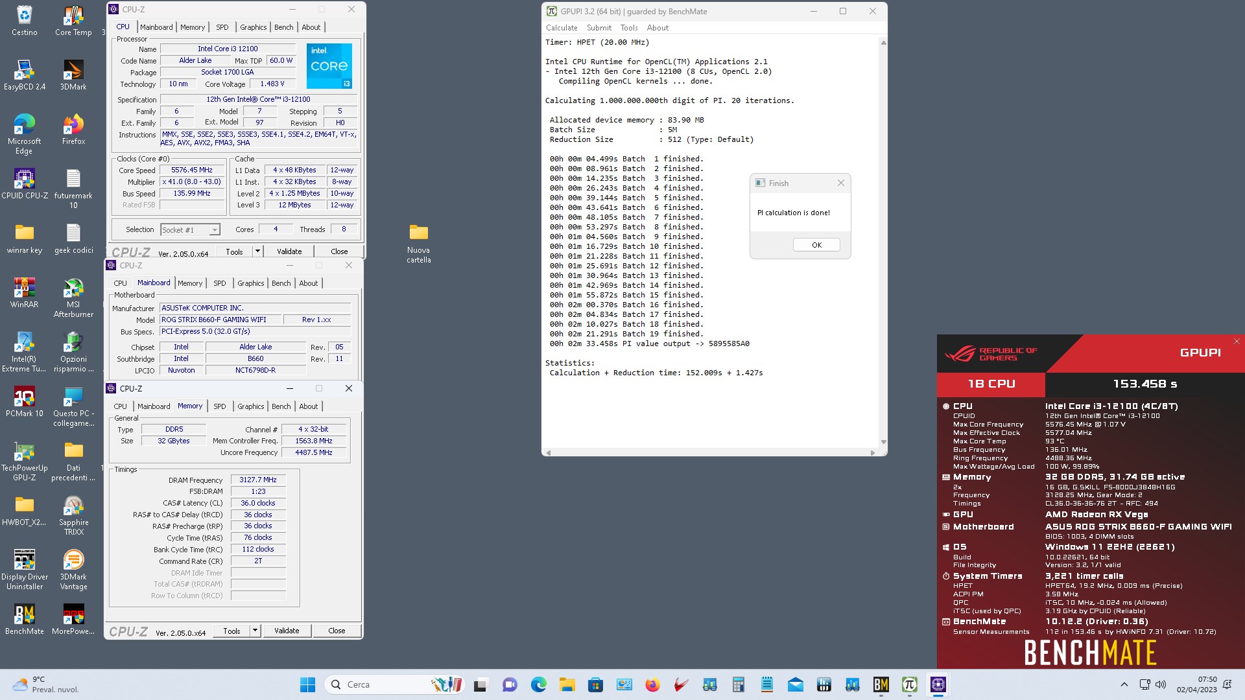Open volume control in system tray
This screenshot has height=700, width=1245.
(x=1161, y=684)
